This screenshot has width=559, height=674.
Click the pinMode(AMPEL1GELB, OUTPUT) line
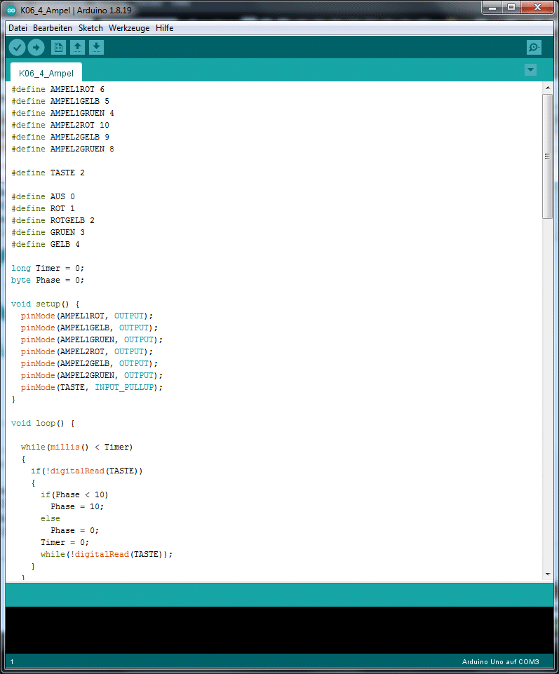90,328
